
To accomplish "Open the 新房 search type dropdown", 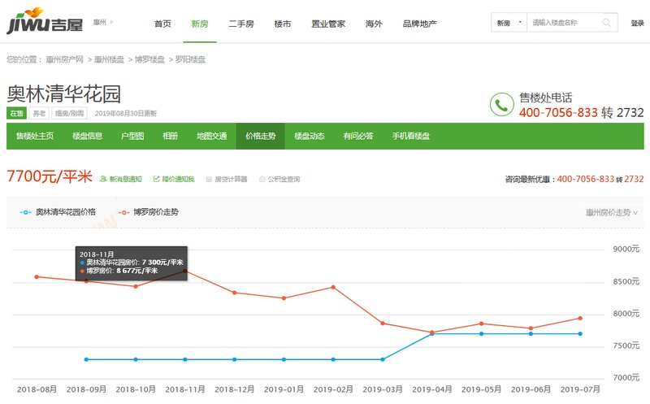I will 509,23.
